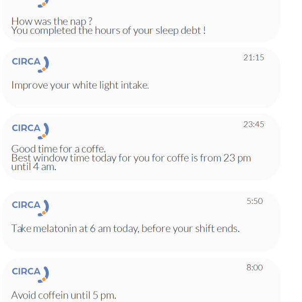Image resolution: width=302 pixels, height=302 pixels.
Task: Select the 23:45 timestamp
Action: pos(253,124)
